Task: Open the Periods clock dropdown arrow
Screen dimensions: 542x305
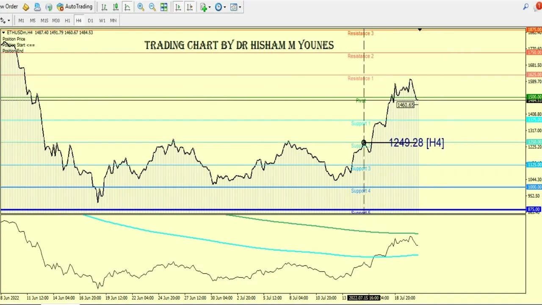Action: pyautogui.click(x=225, y=7)
